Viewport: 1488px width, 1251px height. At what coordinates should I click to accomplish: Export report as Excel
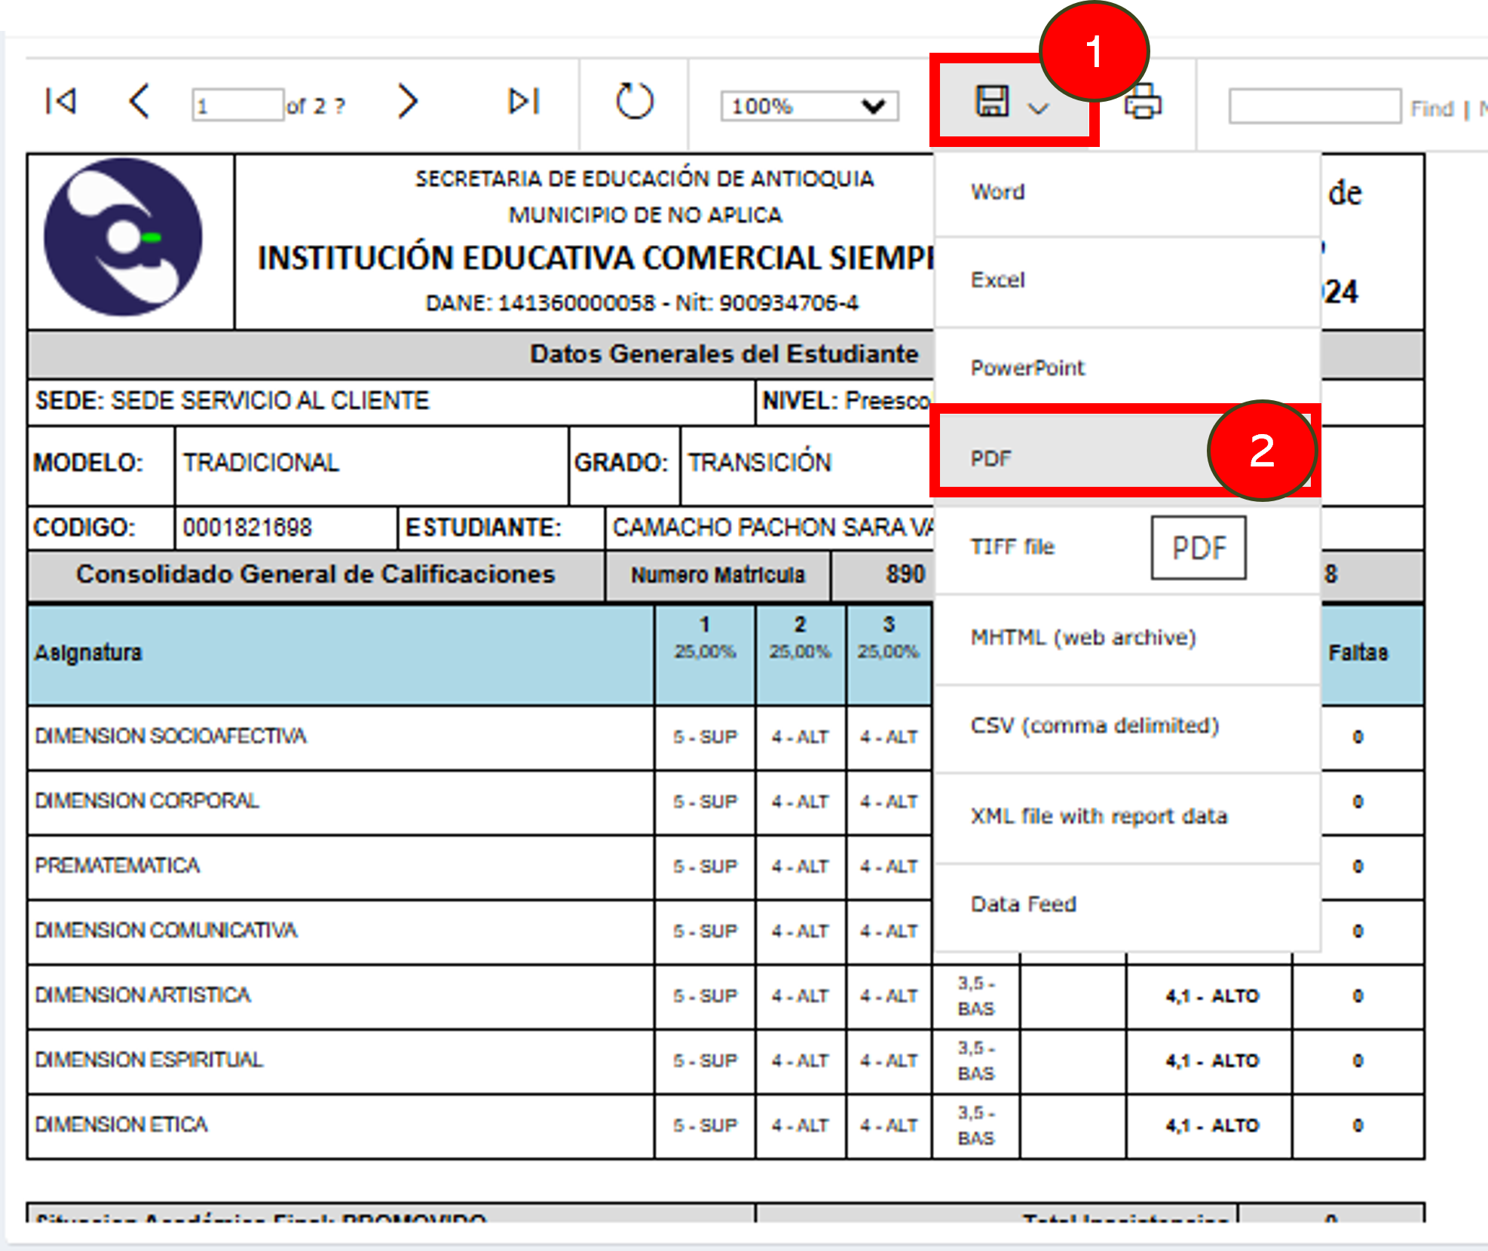(997, 280)
